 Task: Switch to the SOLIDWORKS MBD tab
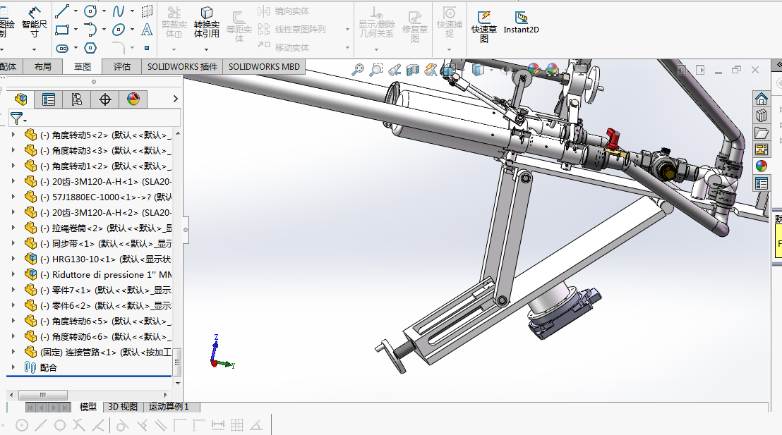(264, 66)
